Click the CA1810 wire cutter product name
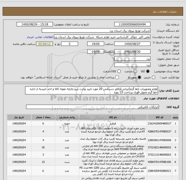Image resolution: width=186 pixels, height=180 pixels. click(113, 155)
